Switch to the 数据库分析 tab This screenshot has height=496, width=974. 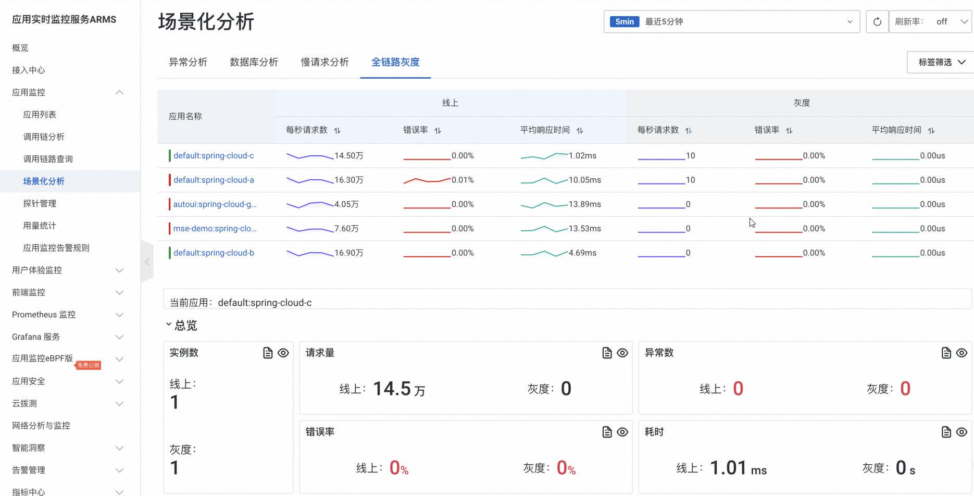[x=254, y=62]
